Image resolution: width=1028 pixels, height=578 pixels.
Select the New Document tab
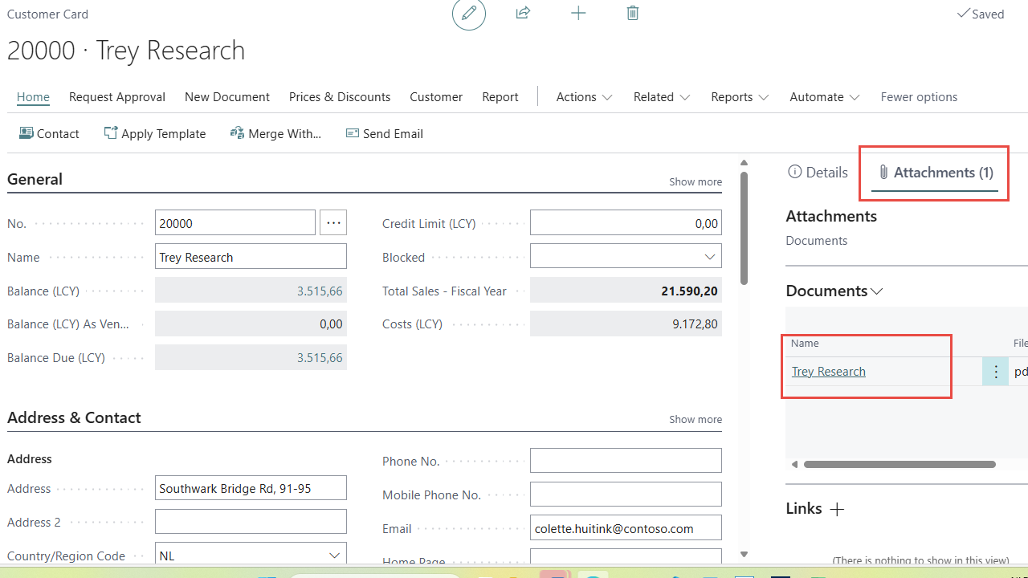point(227,96)
